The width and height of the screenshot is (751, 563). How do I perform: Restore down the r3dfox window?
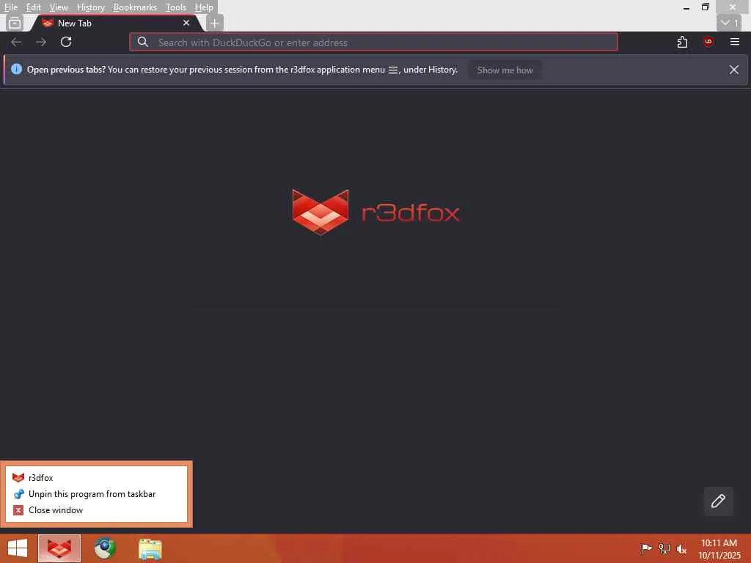coord(705,7)
